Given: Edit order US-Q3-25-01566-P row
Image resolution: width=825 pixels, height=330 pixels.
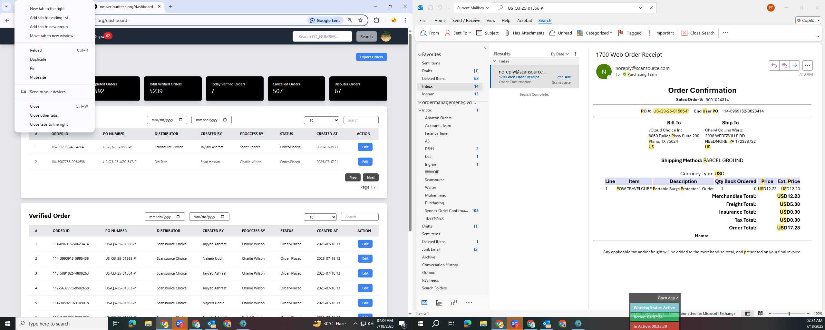Looking at the screenshot, I should (365, 244).
